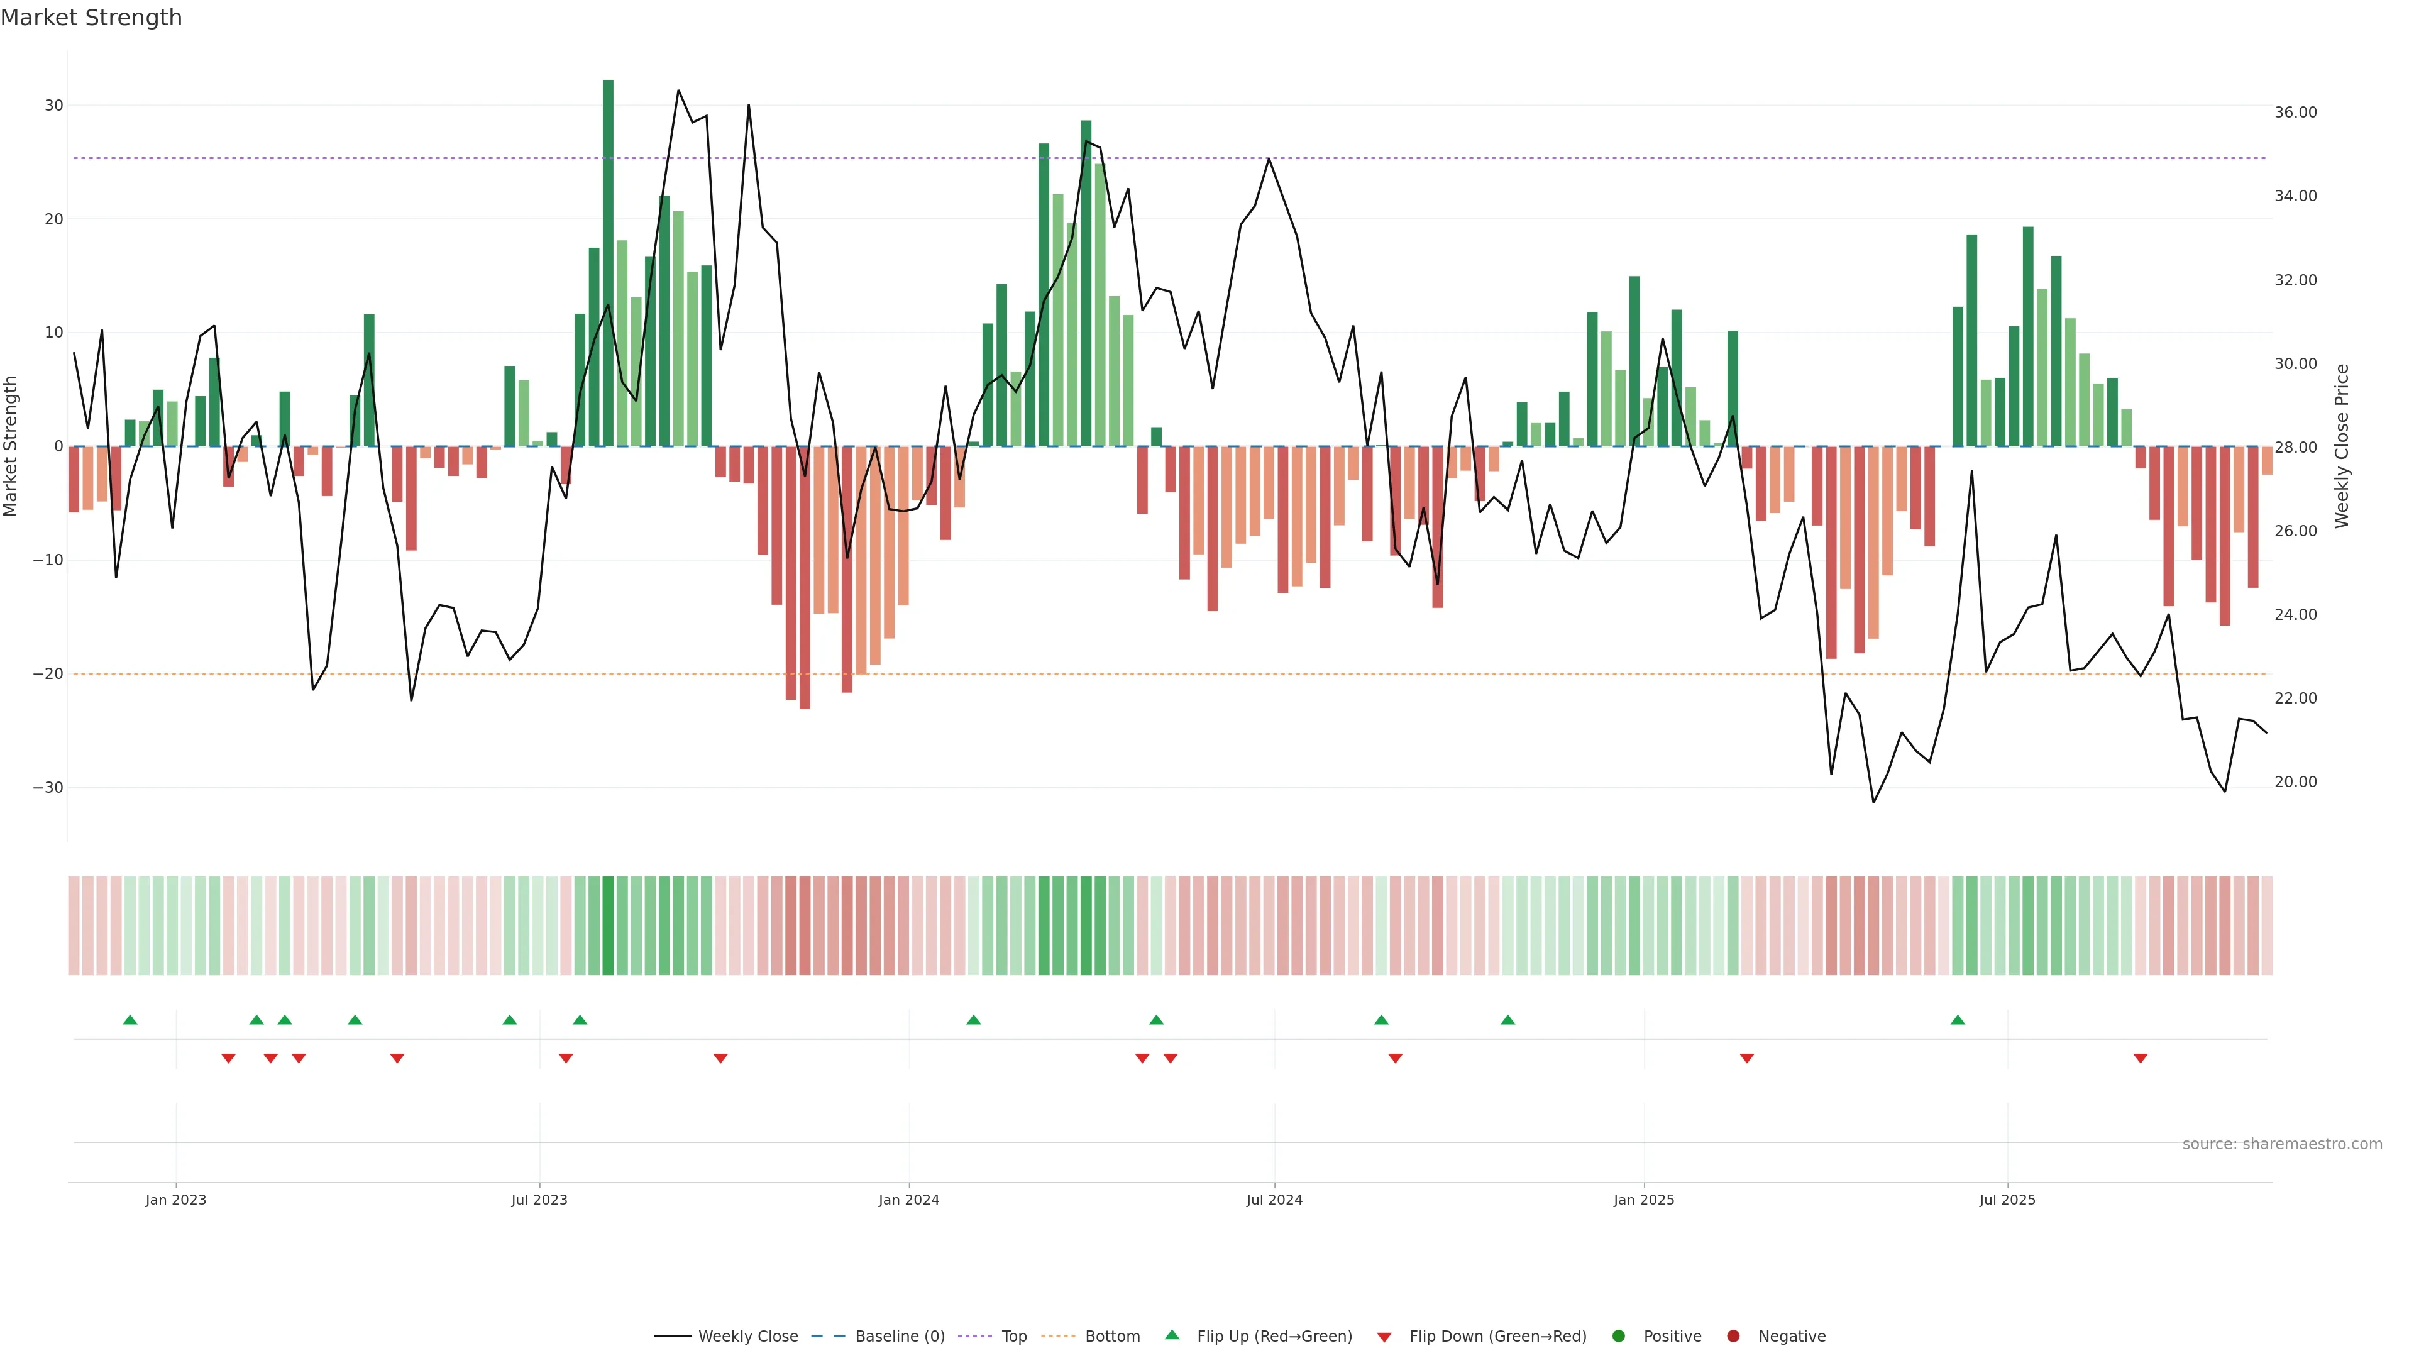
Task: Click the Negative red circle legend icon
Action: pos(1733,1335)
